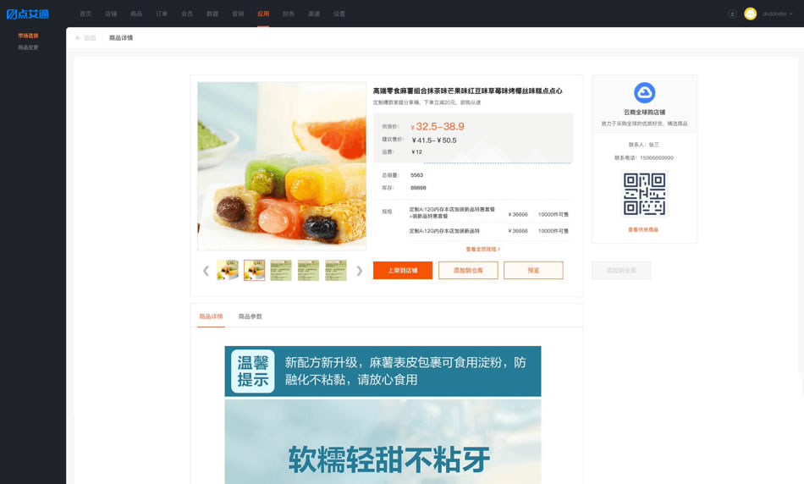Click the 软糯轻甜不粘牙 detail image
804x484 pixels.
pyautogui.click(x=383, y=442)
